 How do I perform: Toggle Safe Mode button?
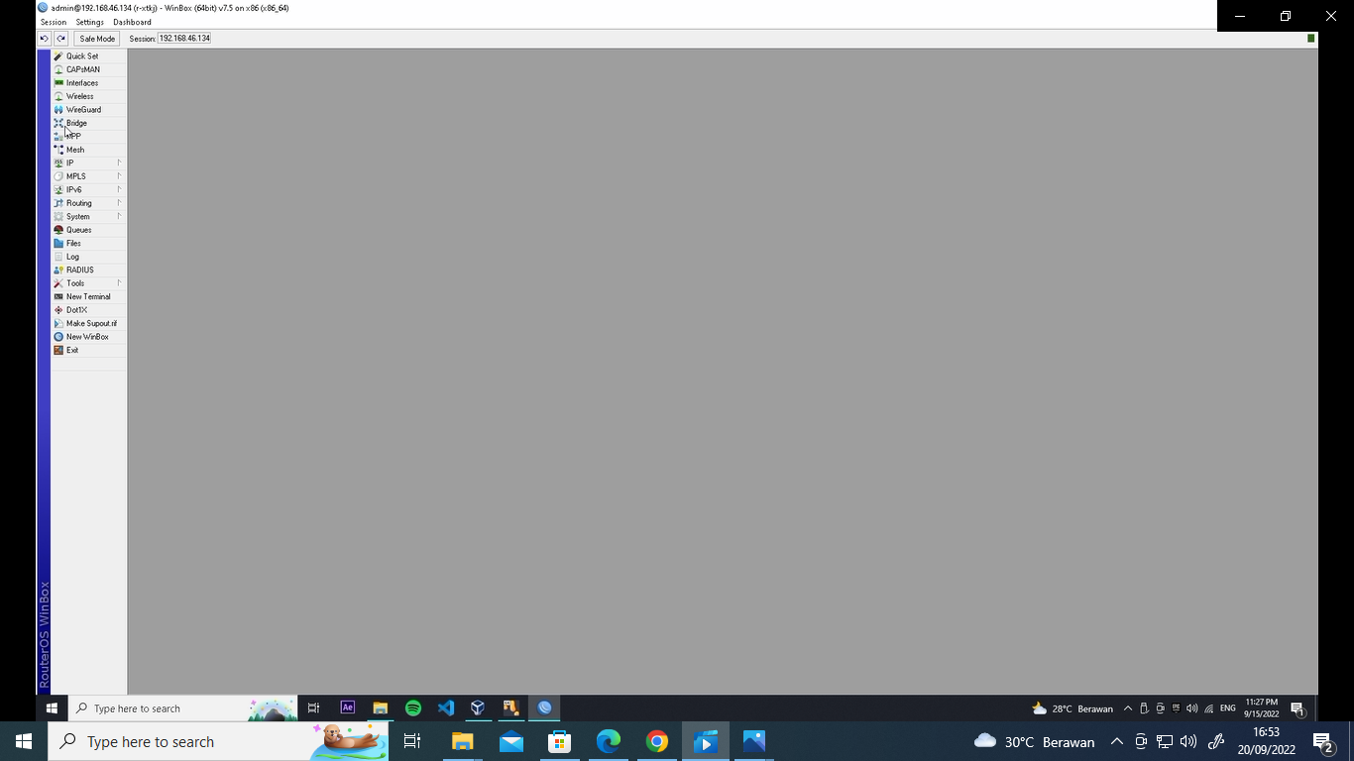click(97, 39)
